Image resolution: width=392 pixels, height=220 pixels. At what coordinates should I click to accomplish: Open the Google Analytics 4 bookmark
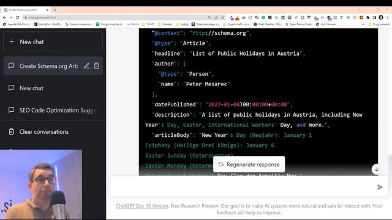coord(110,24)
